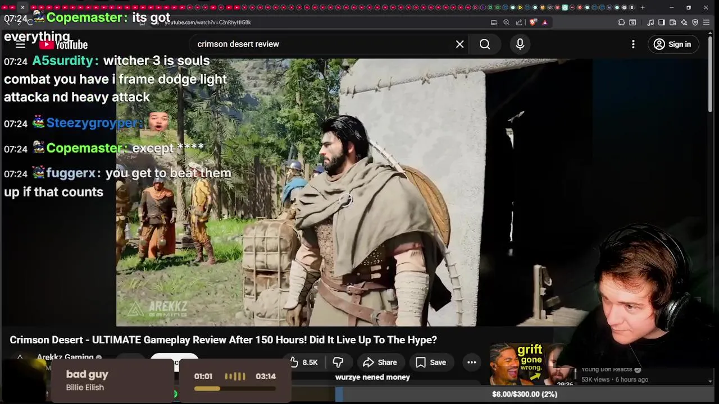Clear the YouTube search box text
719x404 pixels.
pos(459,44)
